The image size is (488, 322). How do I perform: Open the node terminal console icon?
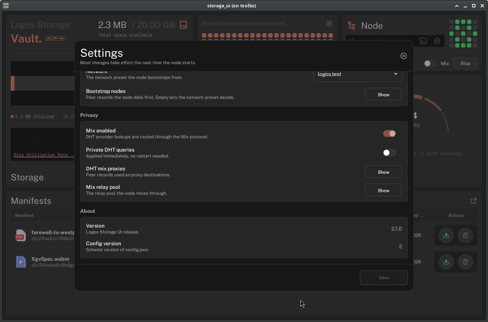pos(424,41)
